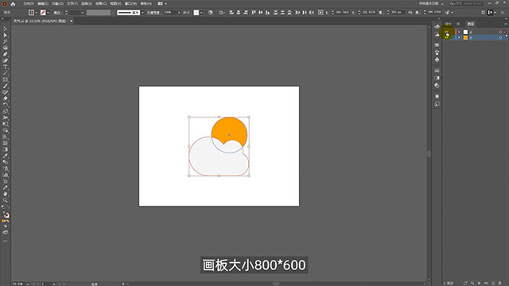
Task: Select the Eyedropper tool
Action: 6,156
